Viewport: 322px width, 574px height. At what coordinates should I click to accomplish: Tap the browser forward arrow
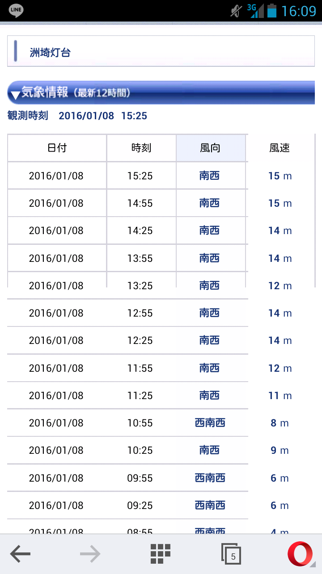click(90, 555)
